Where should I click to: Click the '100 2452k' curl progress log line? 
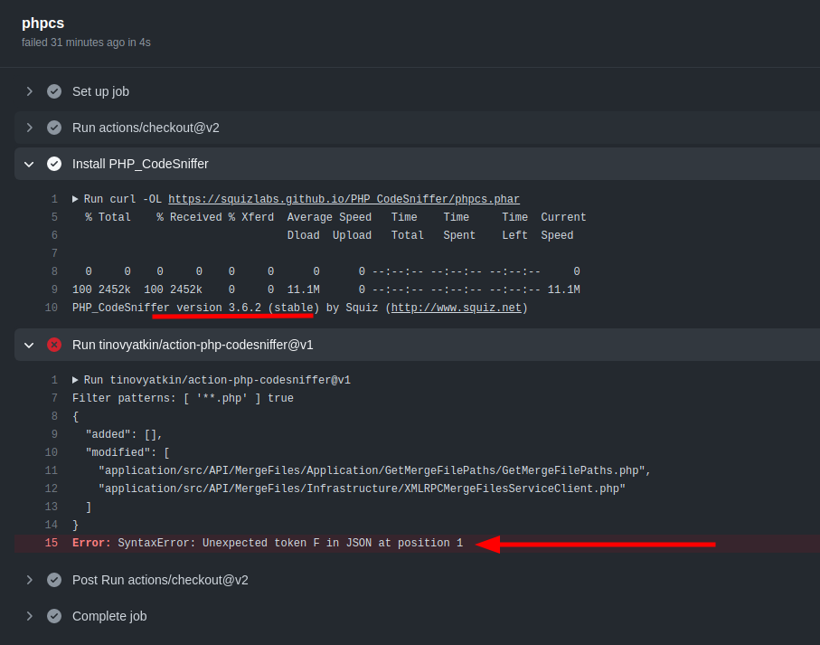325,289
